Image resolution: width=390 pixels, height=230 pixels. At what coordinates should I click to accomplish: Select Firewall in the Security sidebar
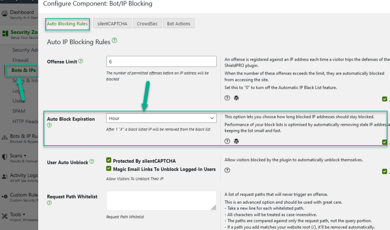tap(21, 60)
